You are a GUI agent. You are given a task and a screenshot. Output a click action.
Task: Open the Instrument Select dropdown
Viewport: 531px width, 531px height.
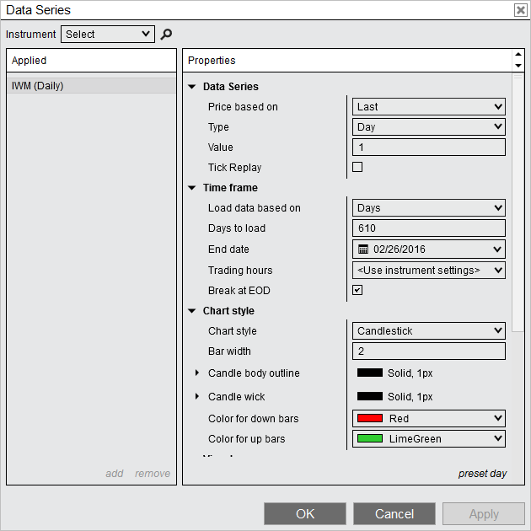[108, 35]
